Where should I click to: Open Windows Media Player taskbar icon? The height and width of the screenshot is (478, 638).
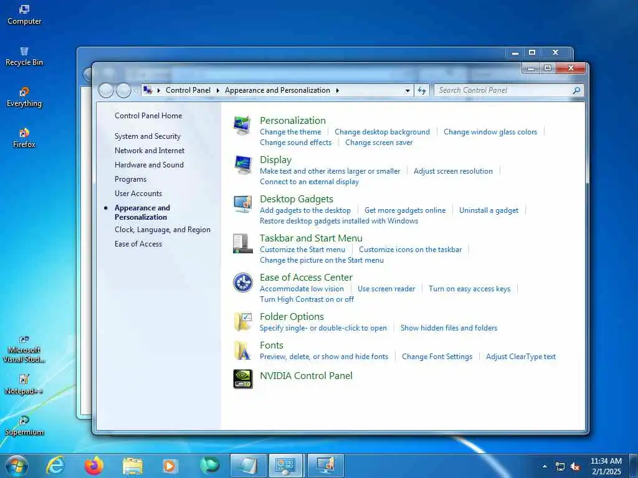pos(169,466)
